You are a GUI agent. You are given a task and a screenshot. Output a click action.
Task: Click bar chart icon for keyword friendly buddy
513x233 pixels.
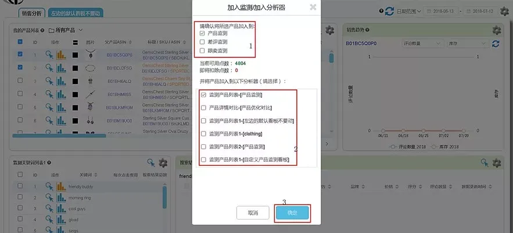pos(61,187)
